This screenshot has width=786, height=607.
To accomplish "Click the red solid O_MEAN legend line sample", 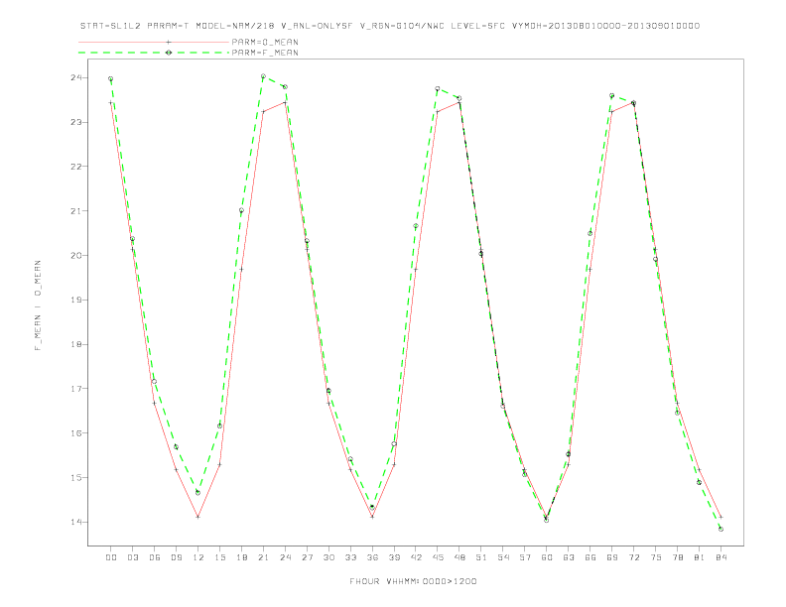I will pyautogui.click(x=154, y=42).
